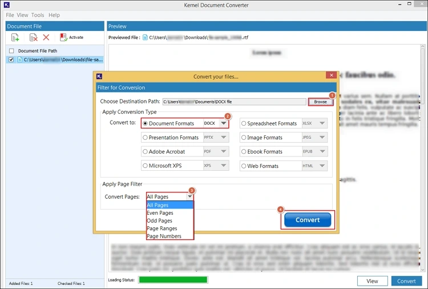Open the DOCX document format dropdown
This screenshot has height=289, width=428.
click(x=224, y=123)
